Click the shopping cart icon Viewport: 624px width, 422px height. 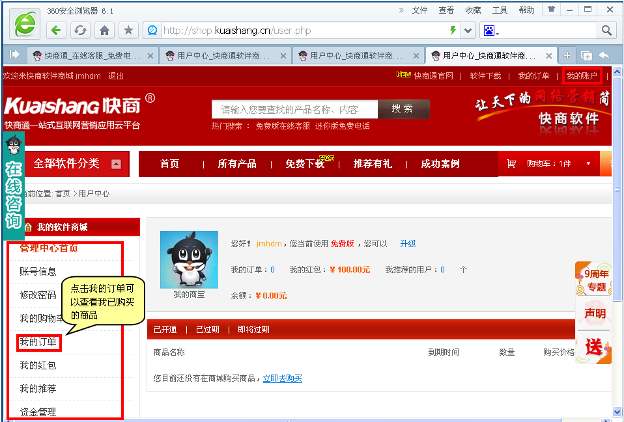click(511, 164)
